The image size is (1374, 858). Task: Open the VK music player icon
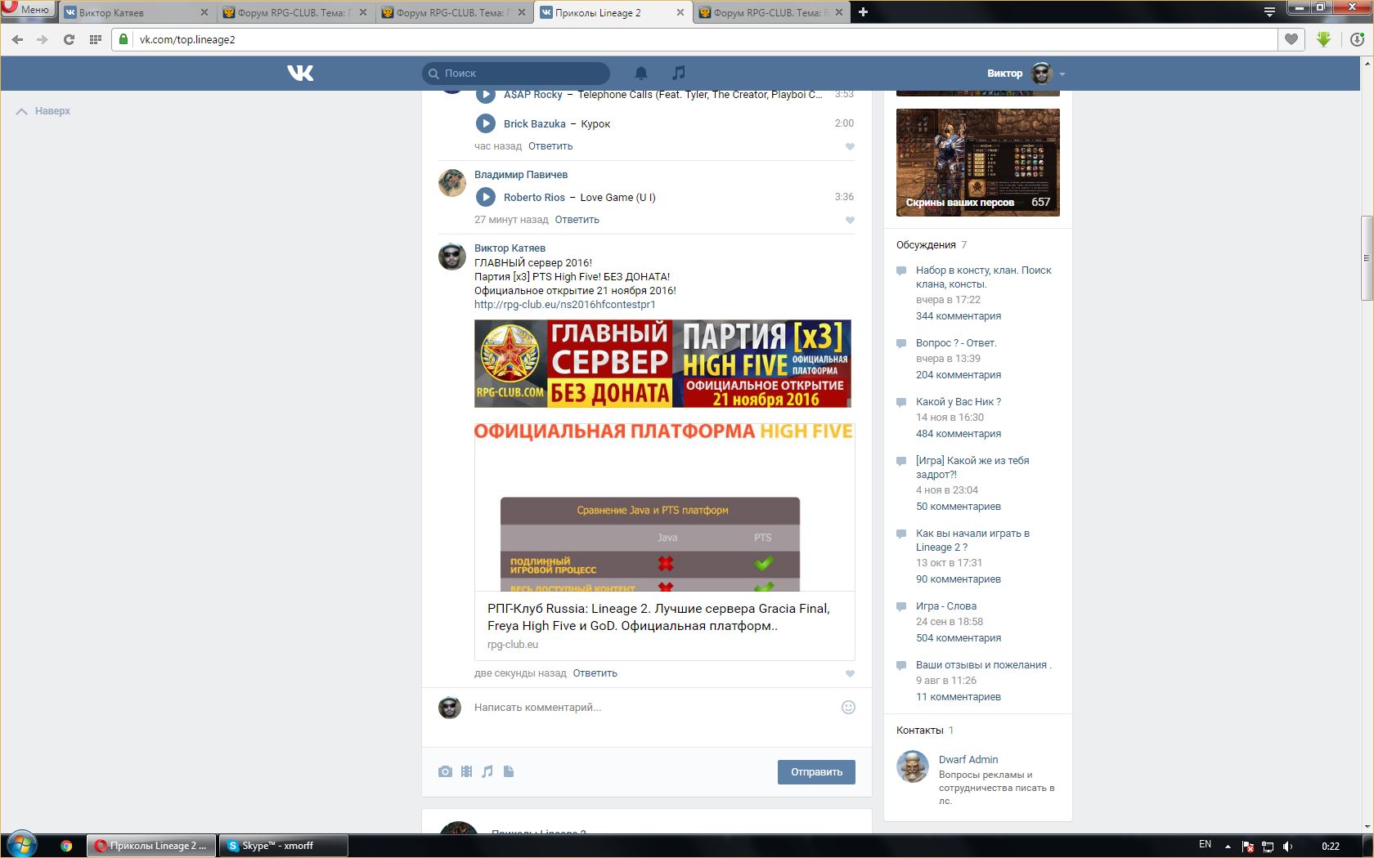[x=679, y=73]
